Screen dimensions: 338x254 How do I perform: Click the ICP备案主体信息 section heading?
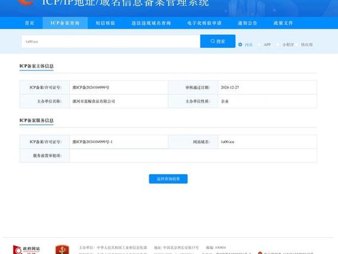[36, 66]
